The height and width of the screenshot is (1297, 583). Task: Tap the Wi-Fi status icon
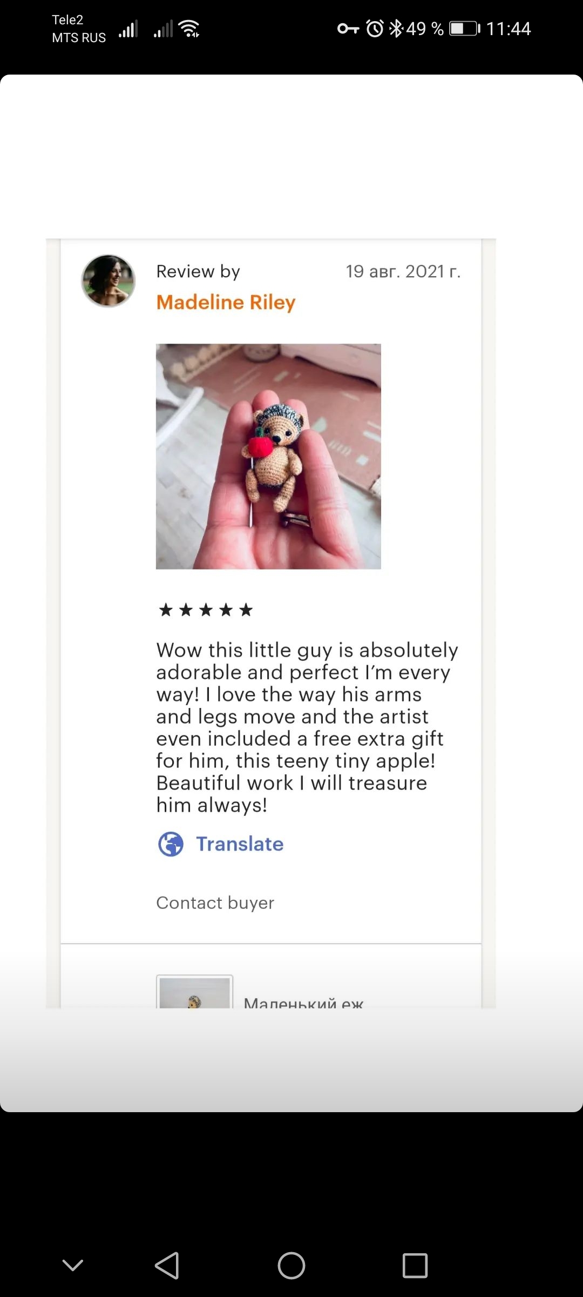(189, 28)
